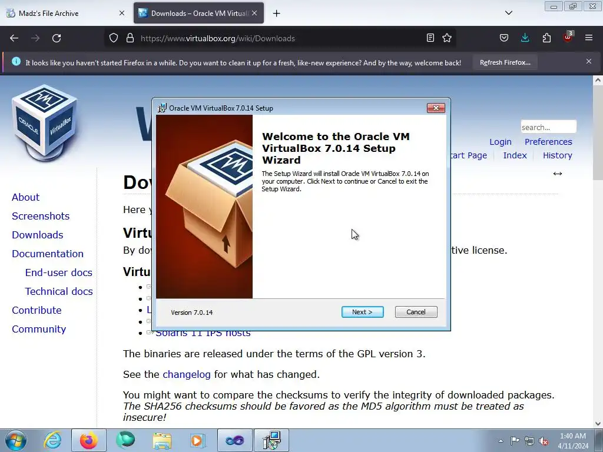Click the URL address bar field
Screen dimensions: 603x452
280,38
